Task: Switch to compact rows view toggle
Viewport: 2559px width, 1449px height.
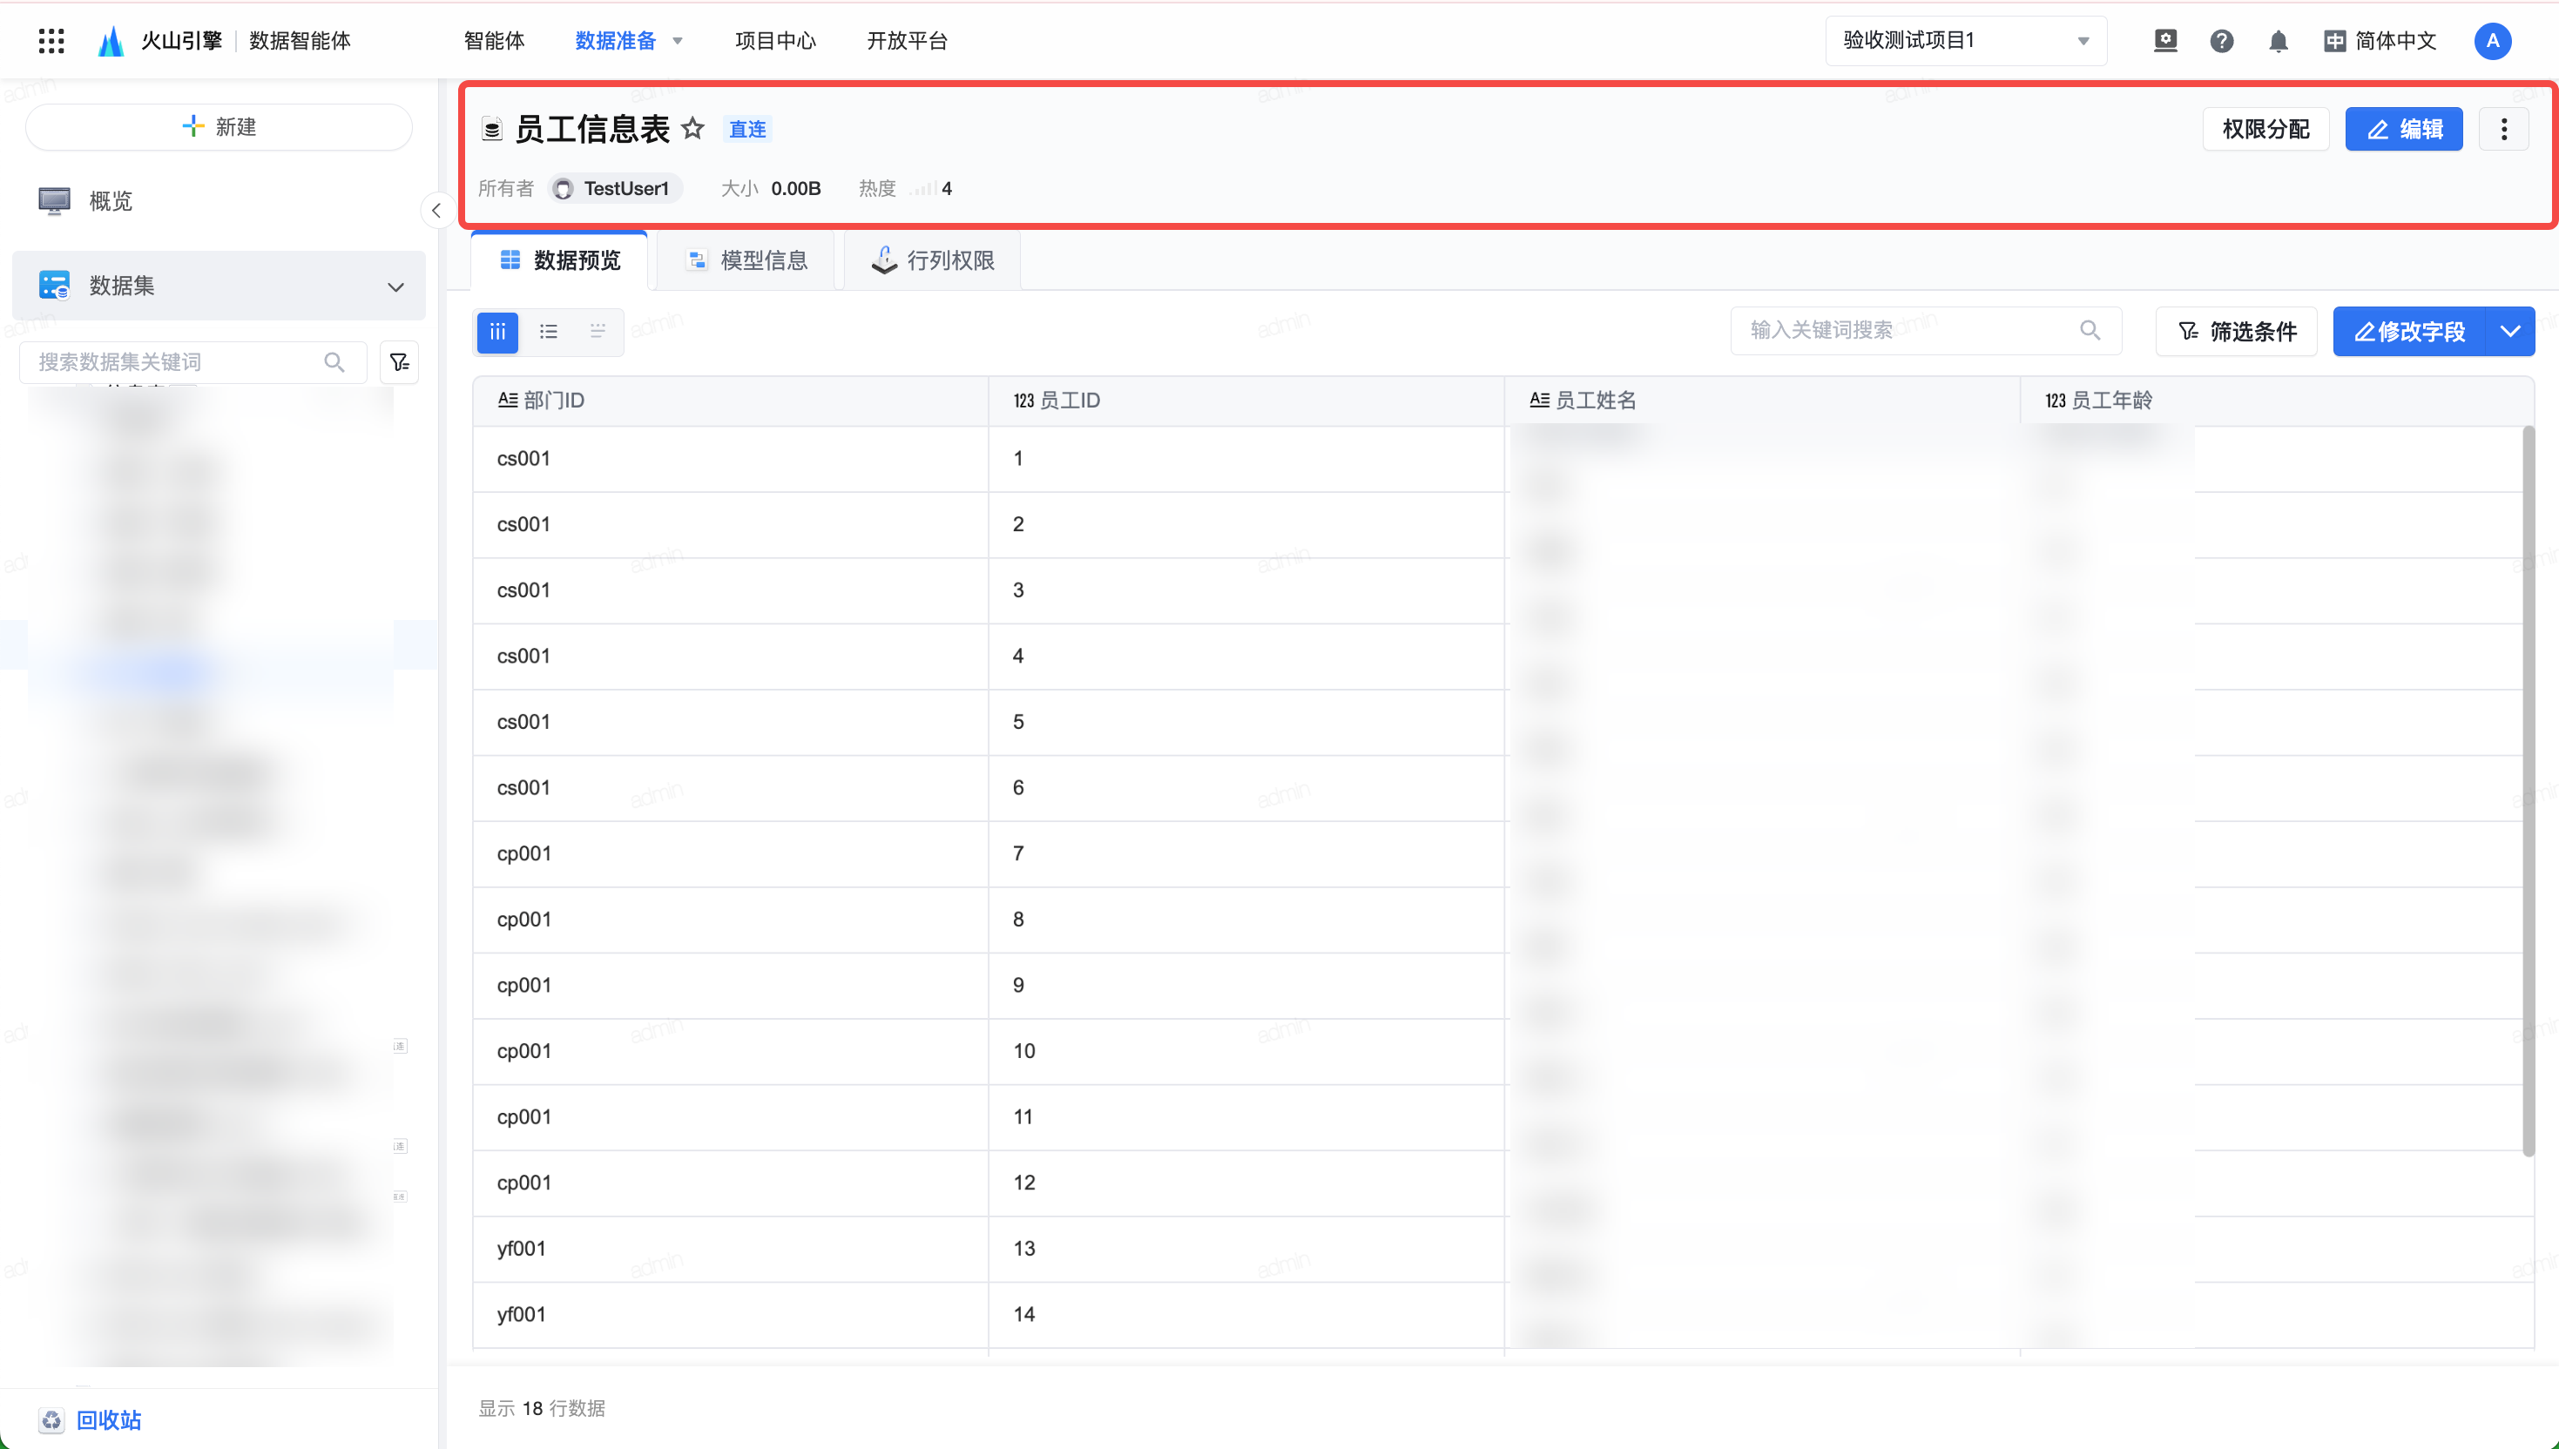Action: [x=598, y=332]
